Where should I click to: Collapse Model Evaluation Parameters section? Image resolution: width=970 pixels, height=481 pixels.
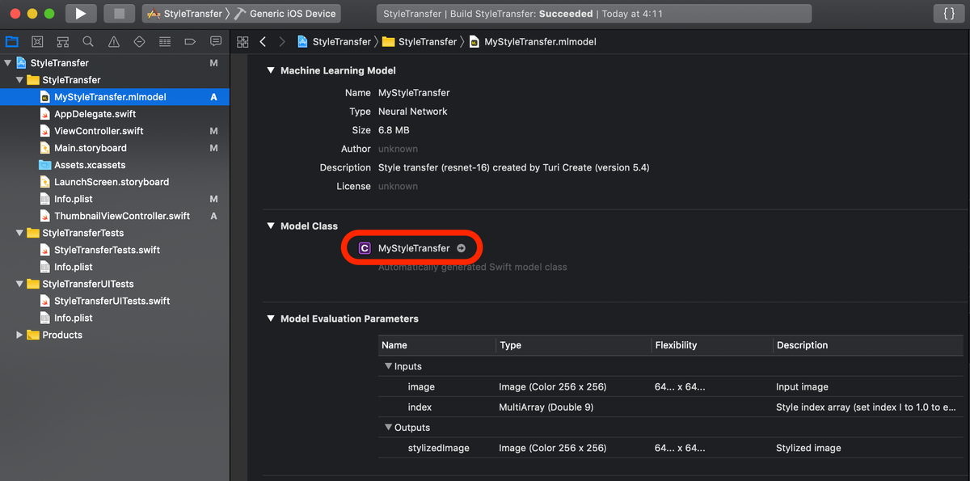[x=271, y=319]
